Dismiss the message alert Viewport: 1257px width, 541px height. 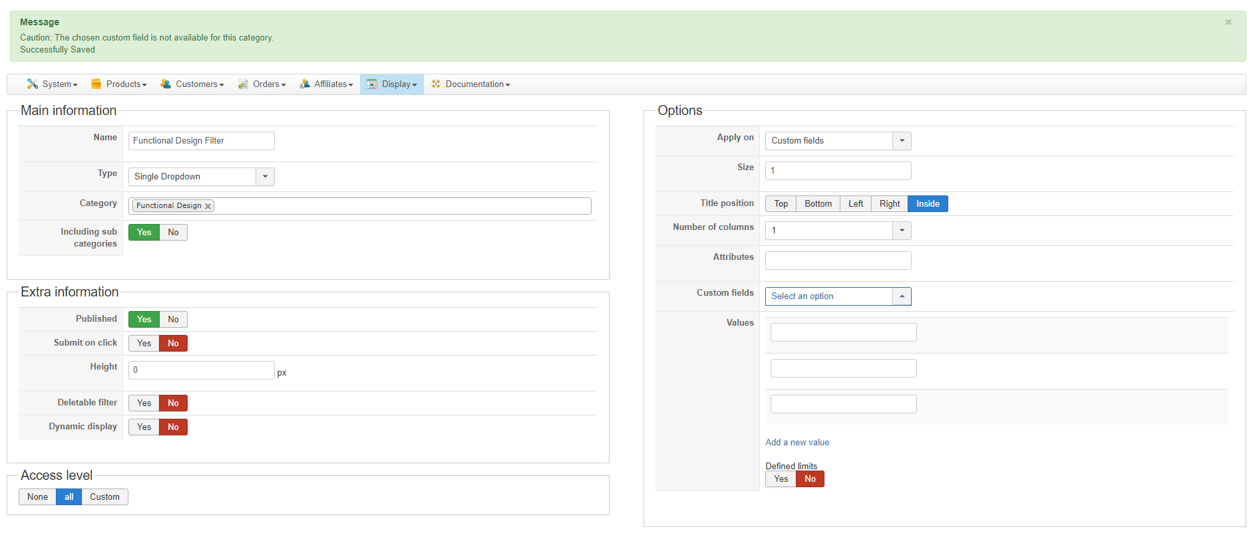(x=1228, y=22)
